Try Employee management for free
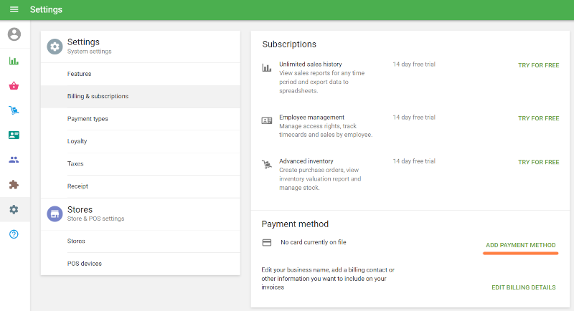Image resolution: width=574 pixels, height=311 pixels. pos(538,118)
